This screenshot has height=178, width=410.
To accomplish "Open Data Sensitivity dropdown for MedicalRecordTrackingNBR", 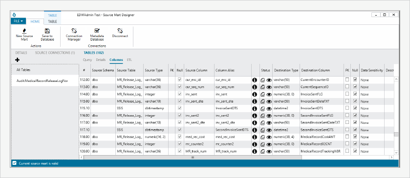I will (x=371, y=151).
